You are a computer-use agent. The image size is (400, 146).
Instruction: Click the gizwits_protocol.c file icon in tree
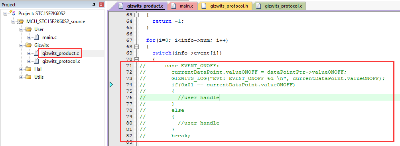coord(36,61)
